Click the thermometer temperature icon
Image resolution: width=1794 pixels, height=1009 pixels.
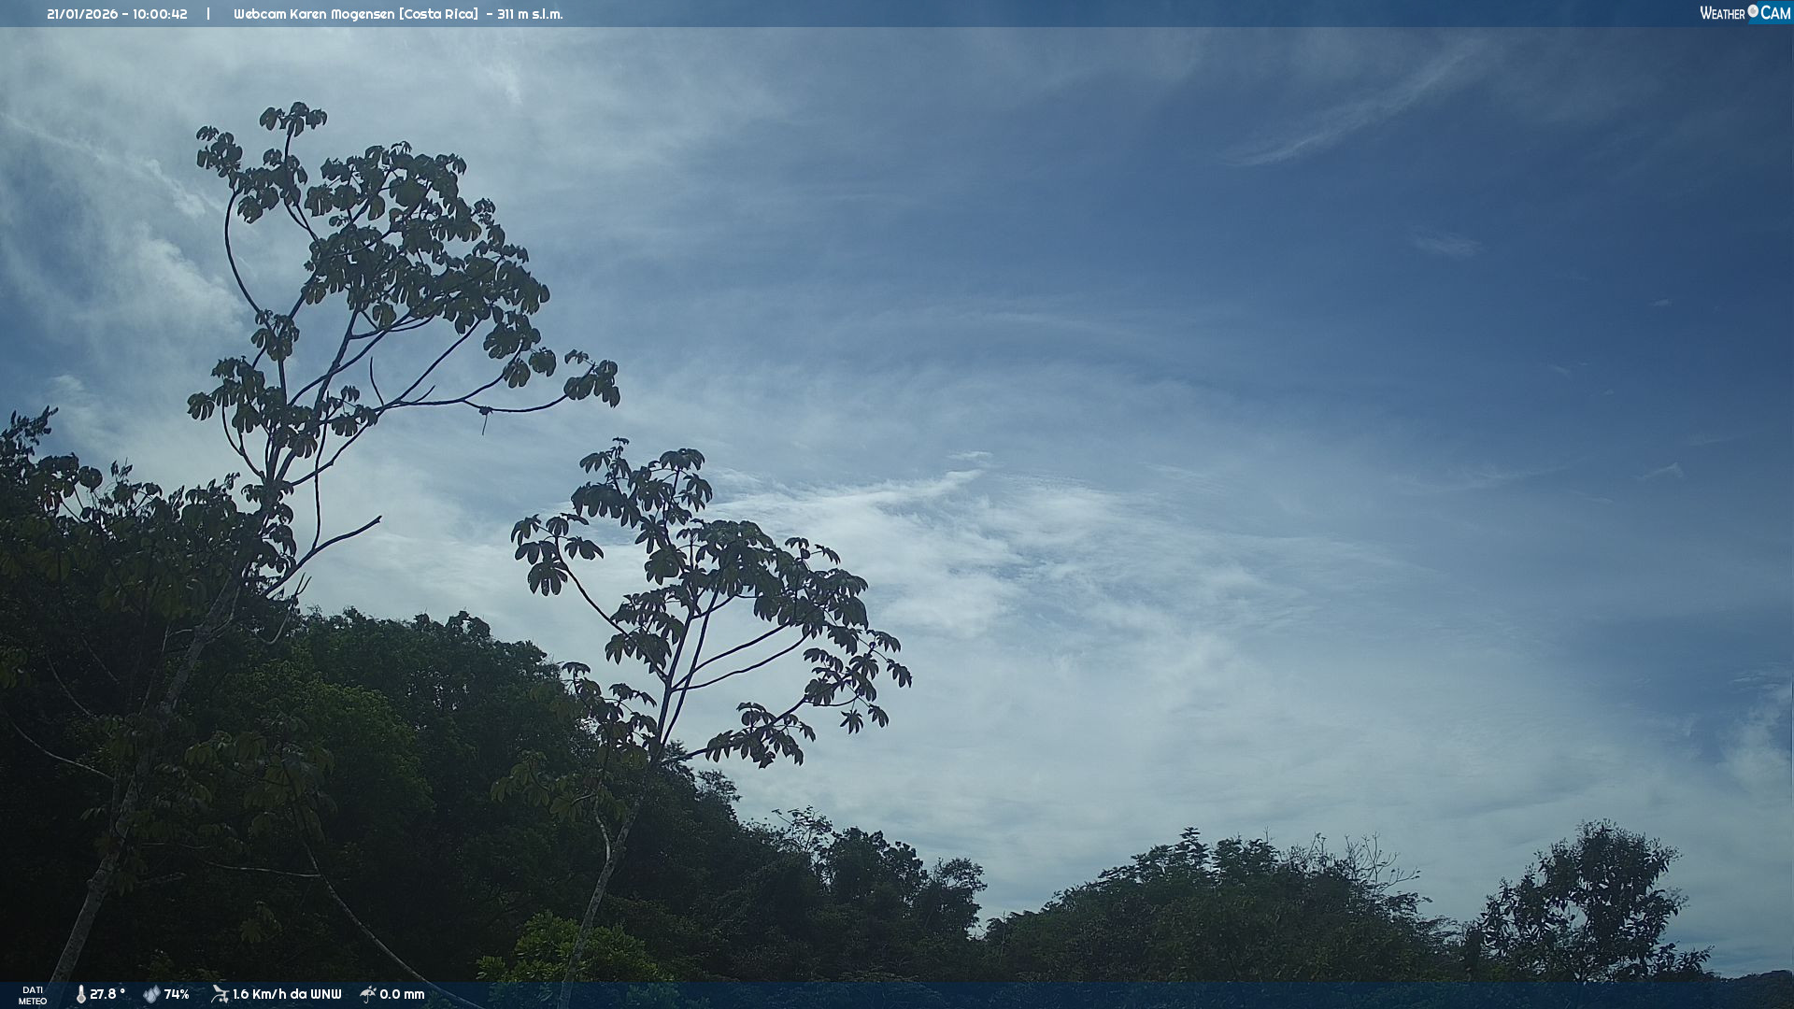tap(80, 994)
